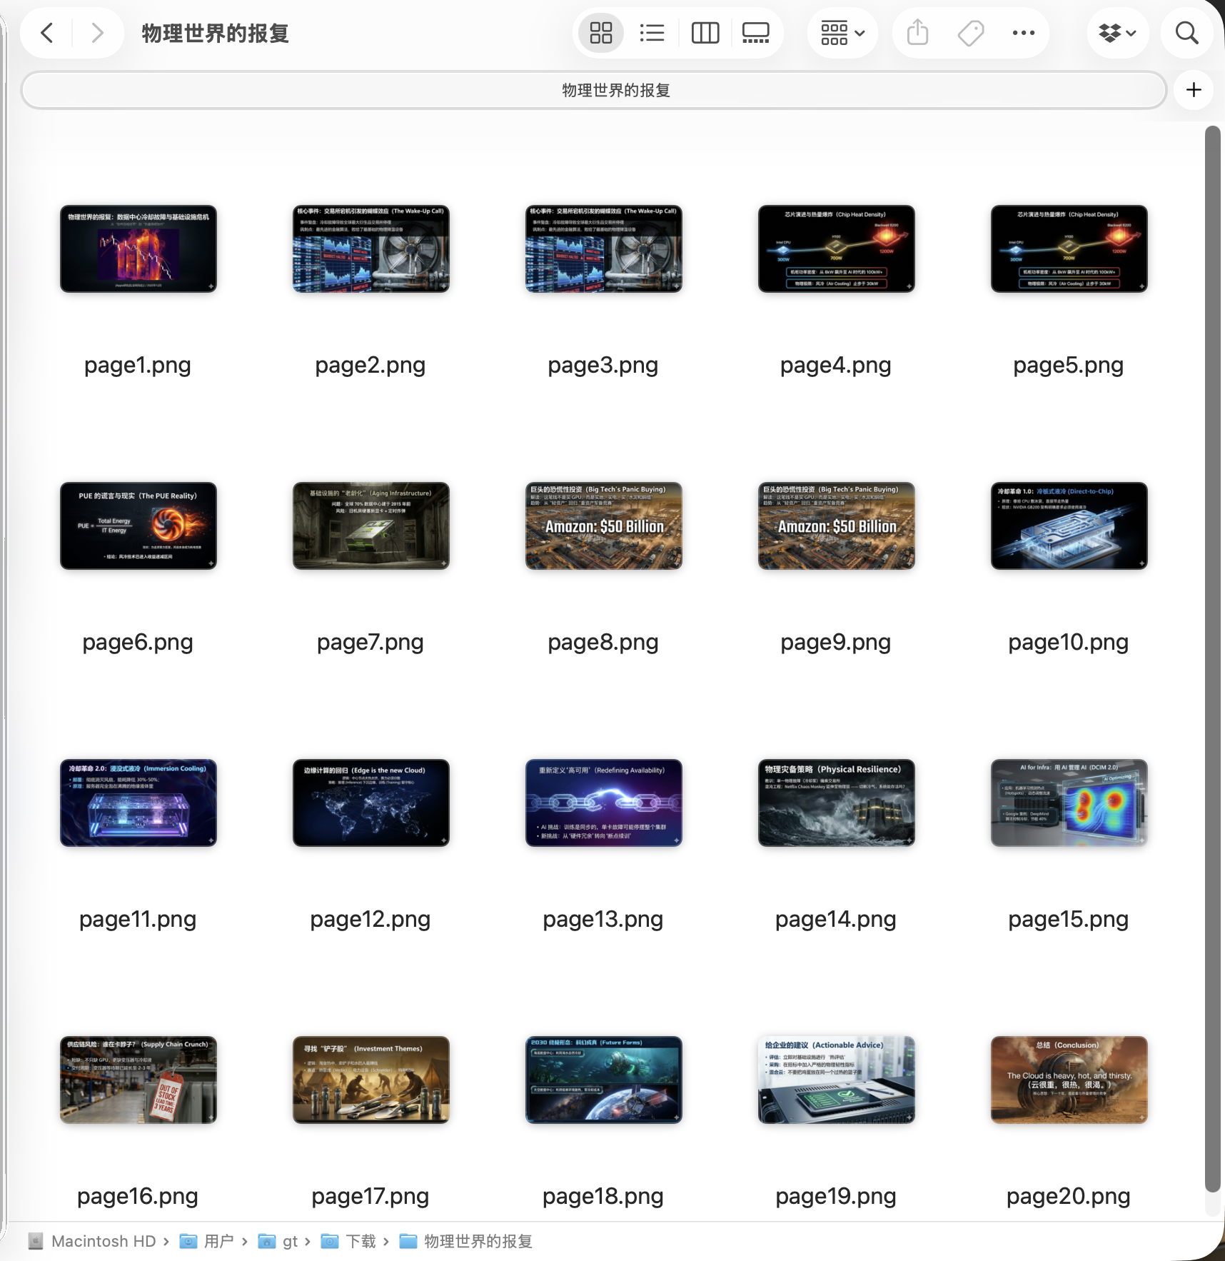The width and height of the screenshot is (1225, 1261).
Task: Click the file name page18.png
Action: click(x=603, y=1197)
